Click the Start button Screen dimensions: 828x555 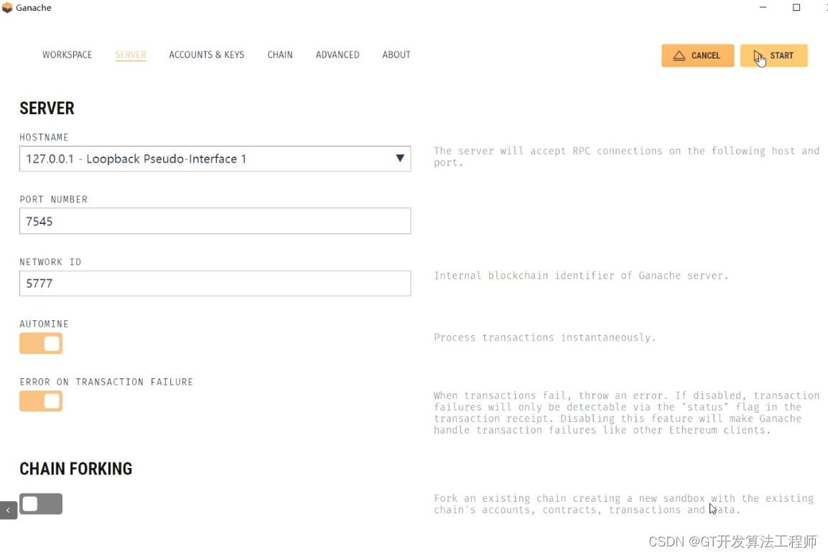tap(773, 55)
